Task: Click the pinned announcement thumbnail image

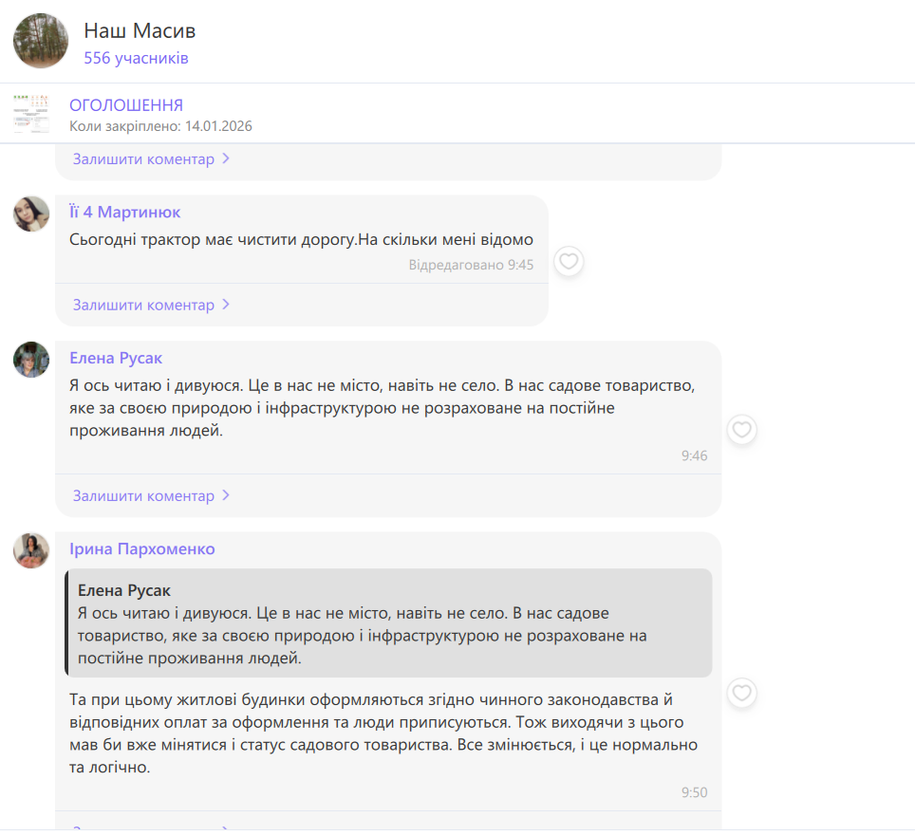Action: click(32, 114)
